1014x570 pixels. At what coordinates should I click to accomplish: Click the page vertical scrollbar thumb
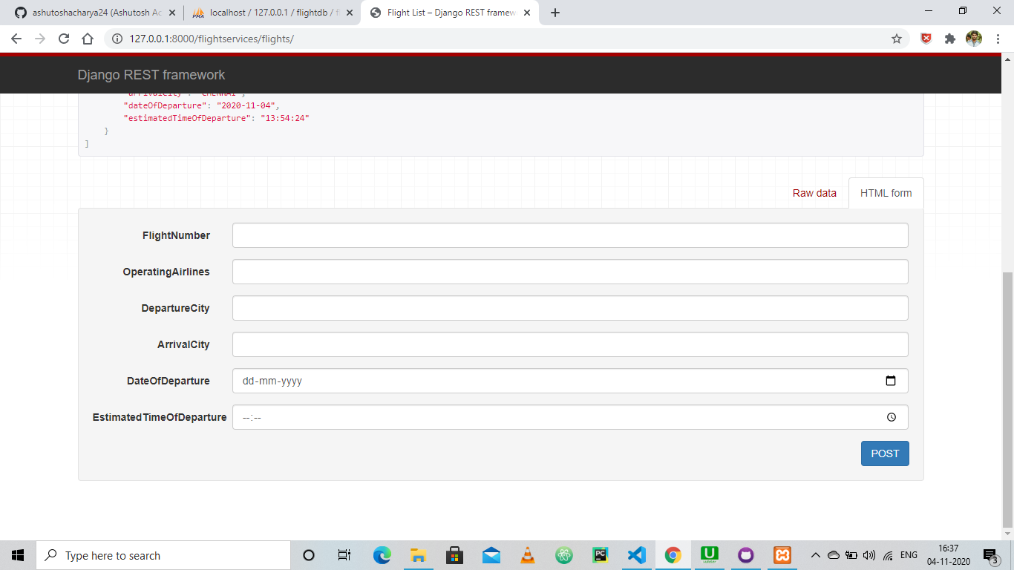tap(1007, 399)
